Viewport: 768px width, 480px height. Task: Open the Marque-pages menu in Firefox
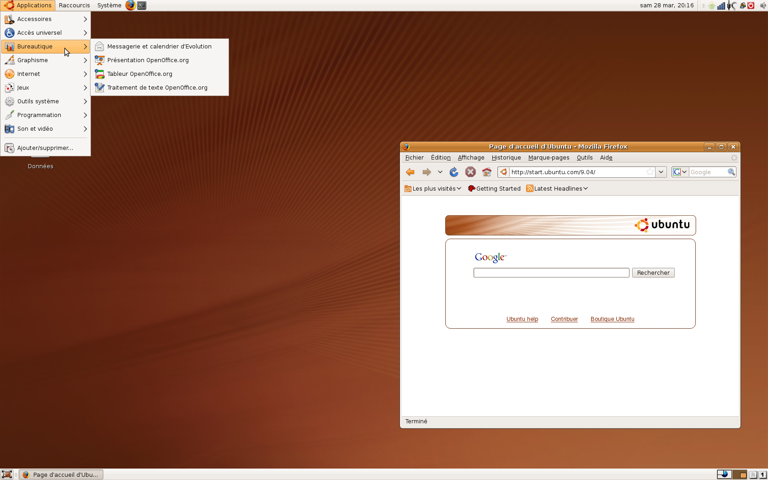click(549, 158)
